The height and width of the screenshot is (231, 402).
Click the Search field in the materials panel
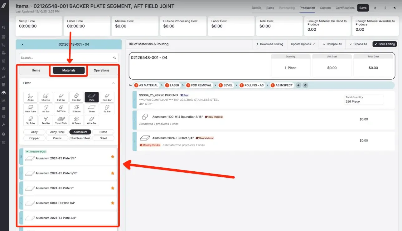[x=62, y=57]
